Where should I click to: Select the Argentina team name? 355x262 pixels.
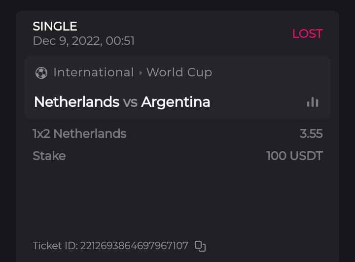click(176, 102)
